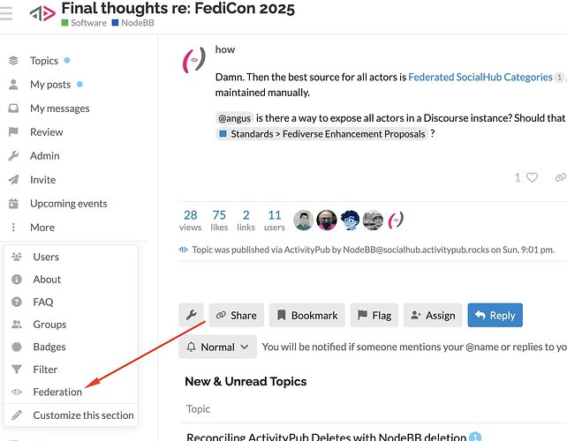Collapse the More sidebar menu
The width and height of the screenshot is (567, 441).
[42, 228]
